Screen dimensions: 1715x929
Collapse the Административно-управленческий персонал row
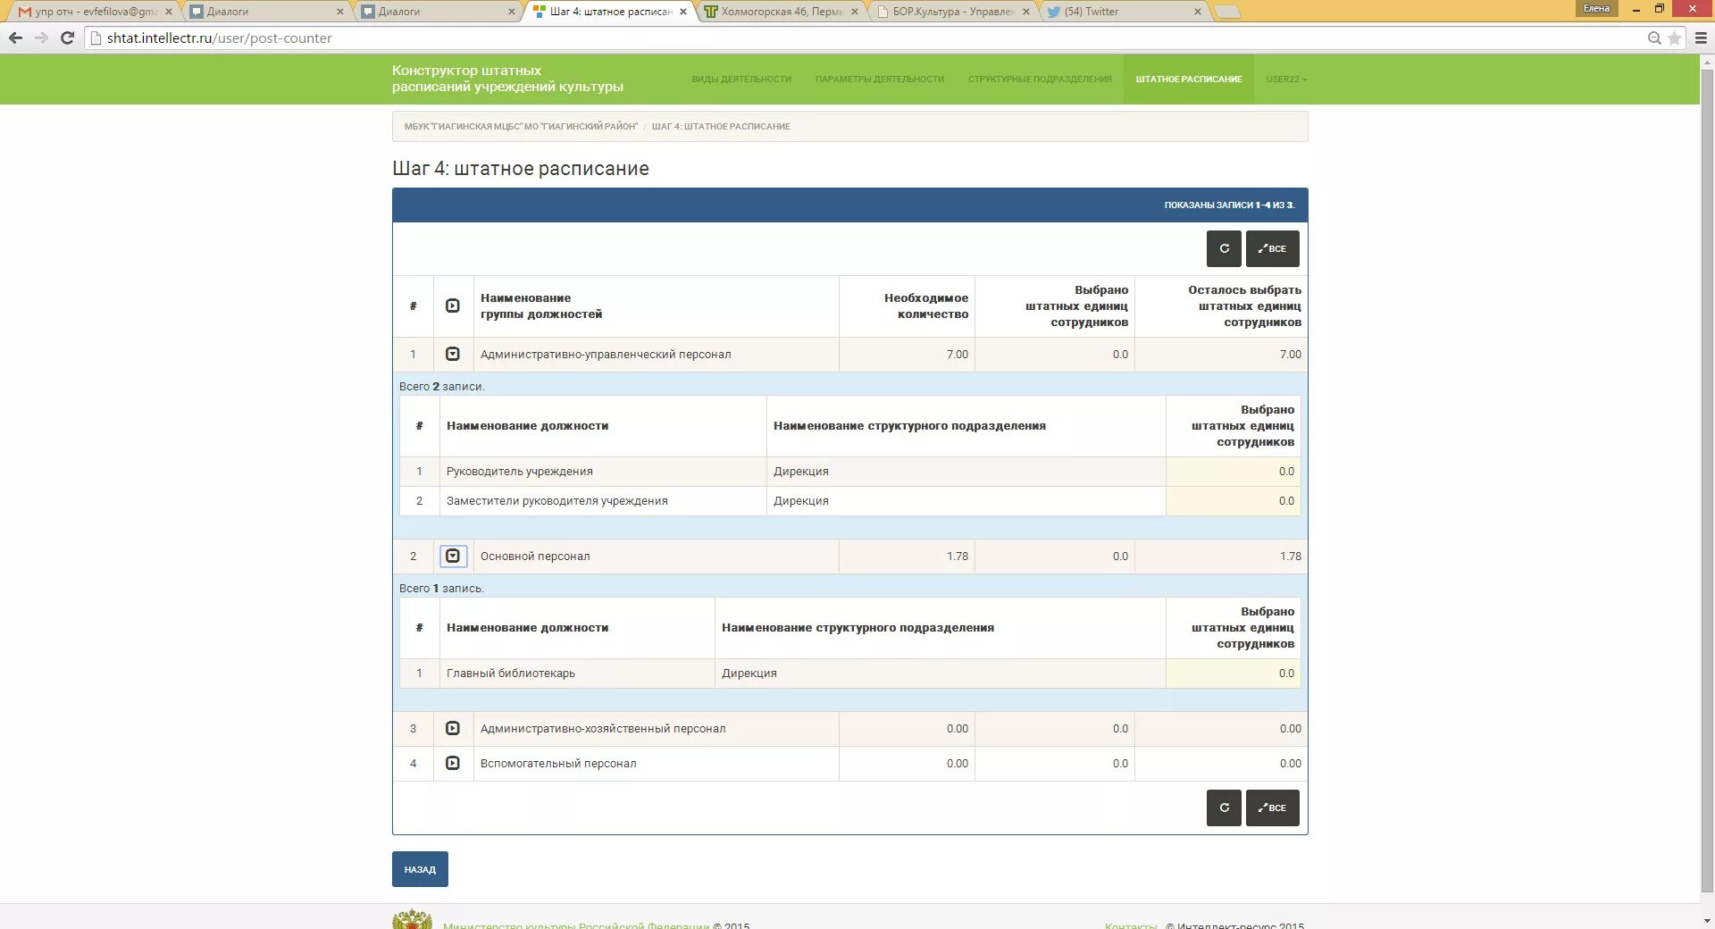453,354
